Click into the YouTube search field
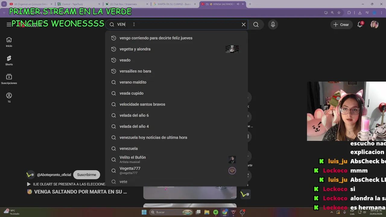 (176, 24)
